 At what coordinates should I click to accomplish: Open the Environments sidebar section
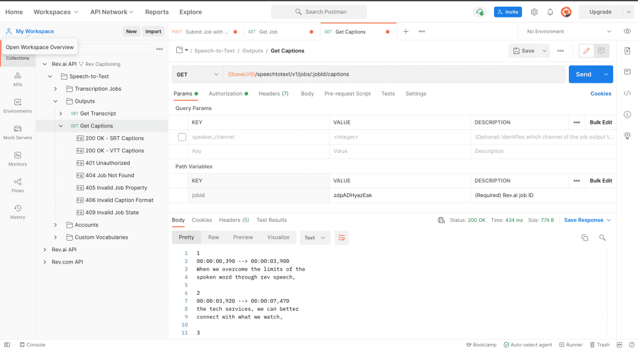tap(17, 106)
